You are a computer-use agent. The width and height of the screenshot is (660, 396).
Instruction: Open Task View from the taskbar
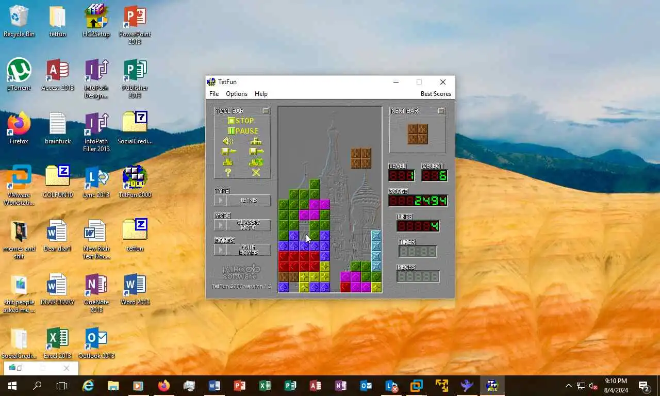pyautogui.click(x=62, y=386)
